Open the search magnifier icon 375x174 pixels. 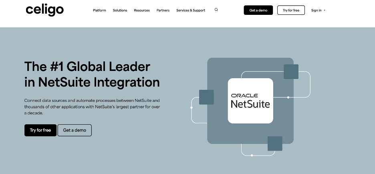(x=216, y=10)
